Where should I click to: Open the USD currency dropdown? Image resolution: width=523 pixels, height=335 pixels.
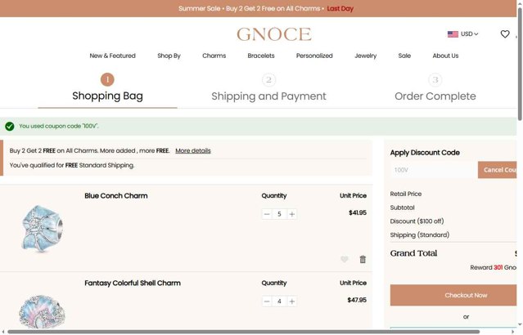[469, 34]
